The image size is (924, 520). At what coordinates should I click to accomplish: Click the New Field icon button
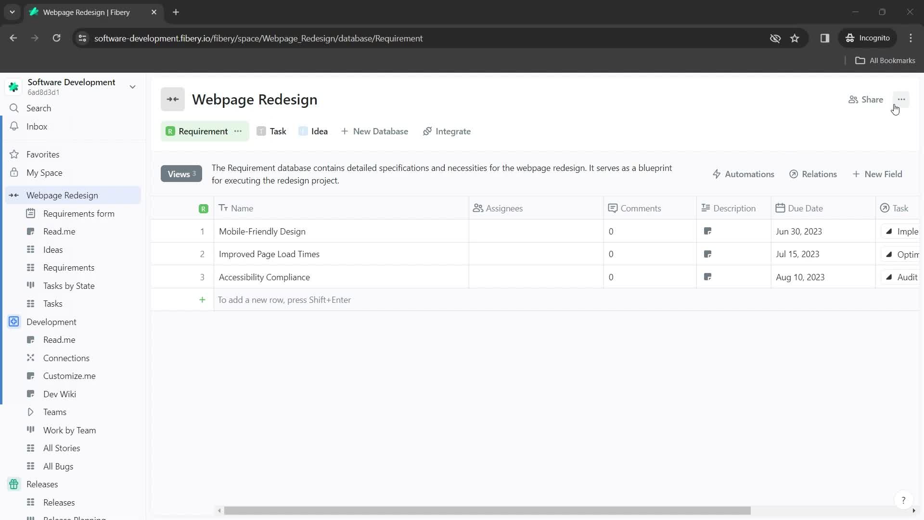pos(856,173)
